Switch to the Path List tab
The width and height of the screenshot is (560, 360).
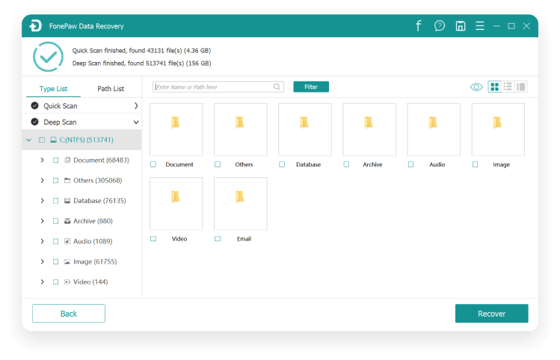click(111, 88)
